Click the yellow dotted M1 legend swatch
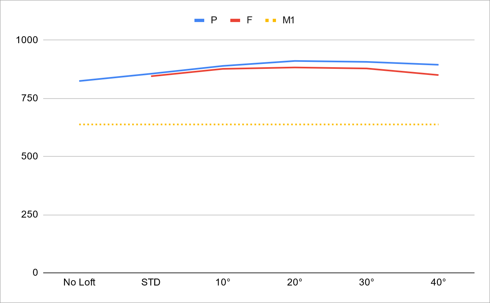 pos(271,20)
